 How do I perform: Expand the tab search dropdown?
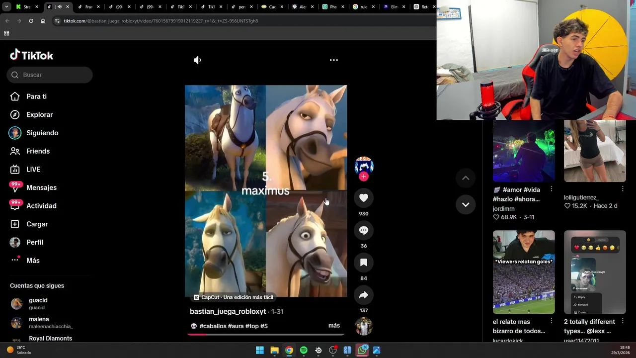(6, 6)
